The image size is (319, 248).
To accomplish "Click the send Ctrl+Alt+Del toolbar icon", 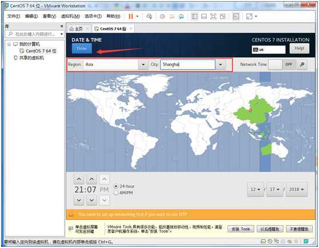I will [149, 17].
